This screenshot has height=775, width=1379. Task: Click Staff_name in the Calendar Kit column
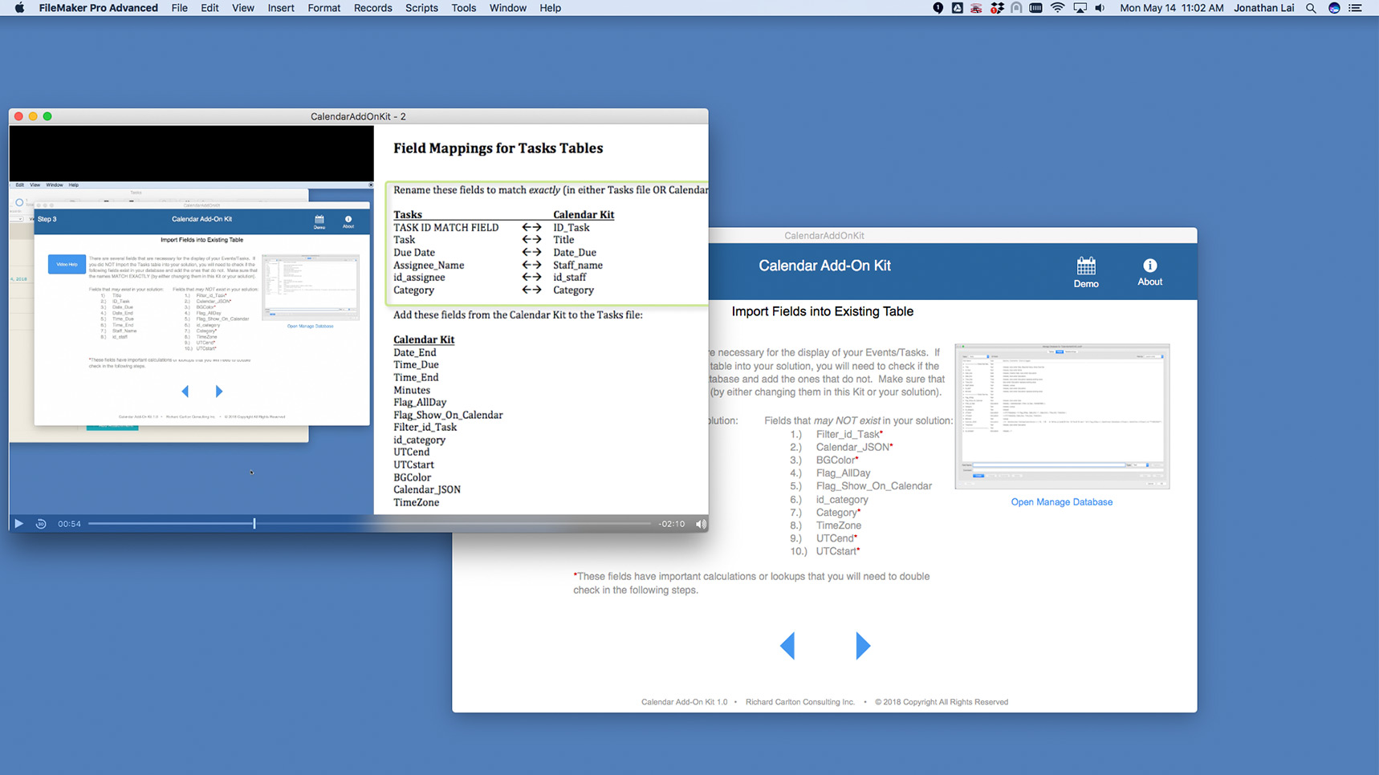pos(578,266)
